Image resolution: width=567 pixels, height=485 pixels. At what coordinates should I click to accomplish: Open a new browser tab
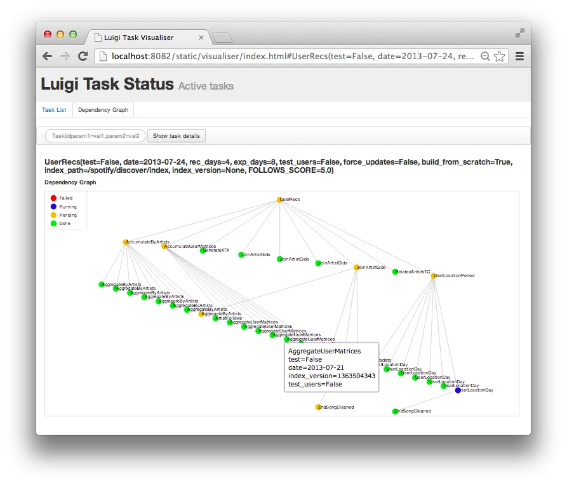(x=222, y=38)
